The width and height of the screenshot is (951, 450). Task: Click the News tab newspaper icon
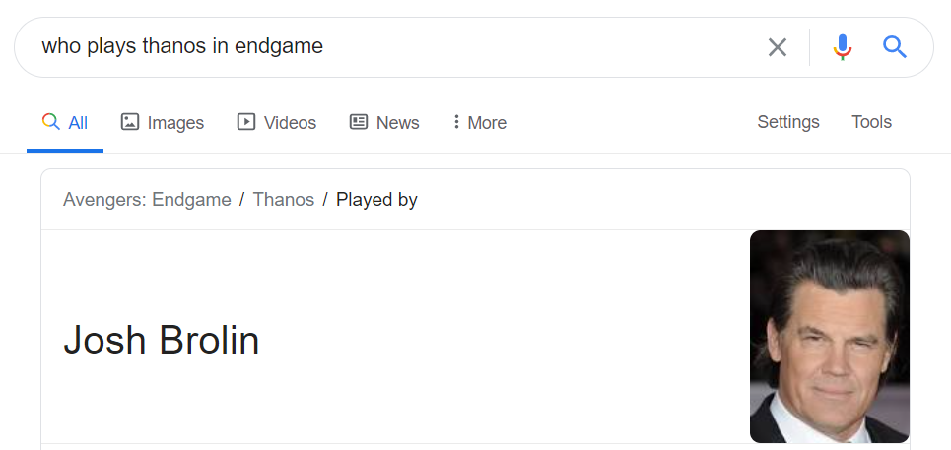(359, 122)
